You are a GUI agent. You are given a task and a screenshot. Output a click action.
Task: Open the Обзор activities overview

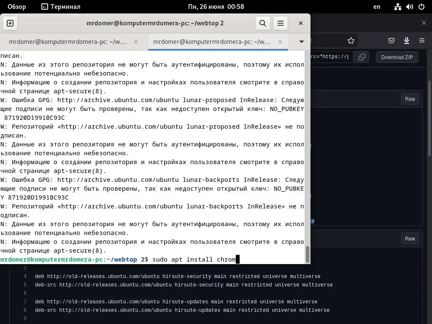[16, 7]
